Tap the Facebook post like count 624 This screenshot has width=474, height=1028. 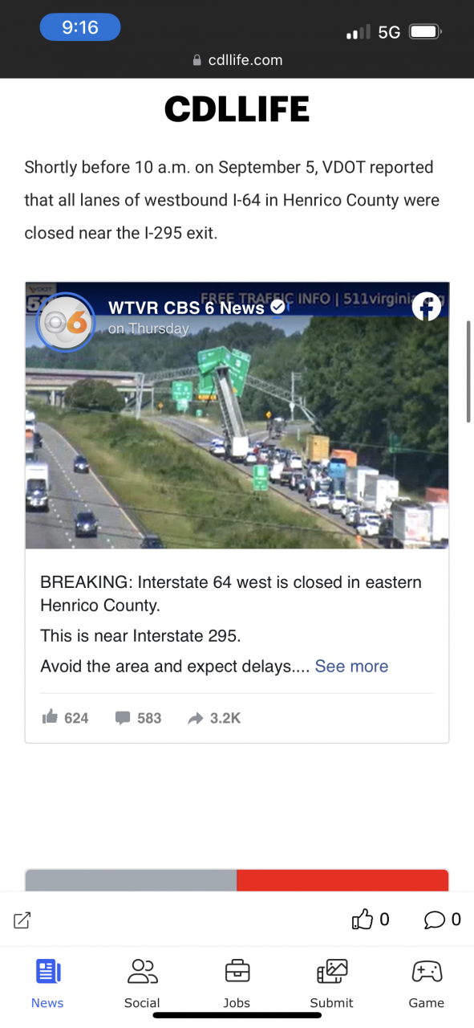click(65, 718)
